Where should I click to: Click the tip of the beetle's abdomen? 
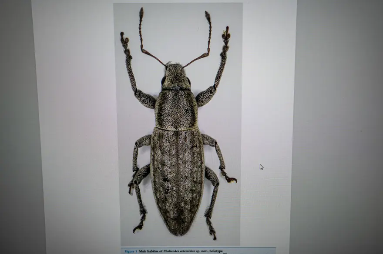point(178,233)
